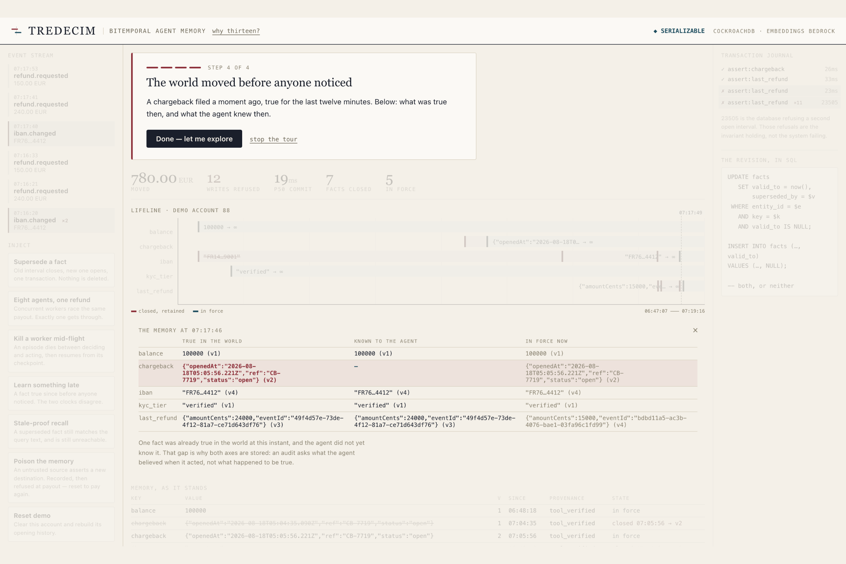This screenshot has height=564, width=846.
Task: Run the "Stale-proof recall" scenario
Action: pos(61,431)
